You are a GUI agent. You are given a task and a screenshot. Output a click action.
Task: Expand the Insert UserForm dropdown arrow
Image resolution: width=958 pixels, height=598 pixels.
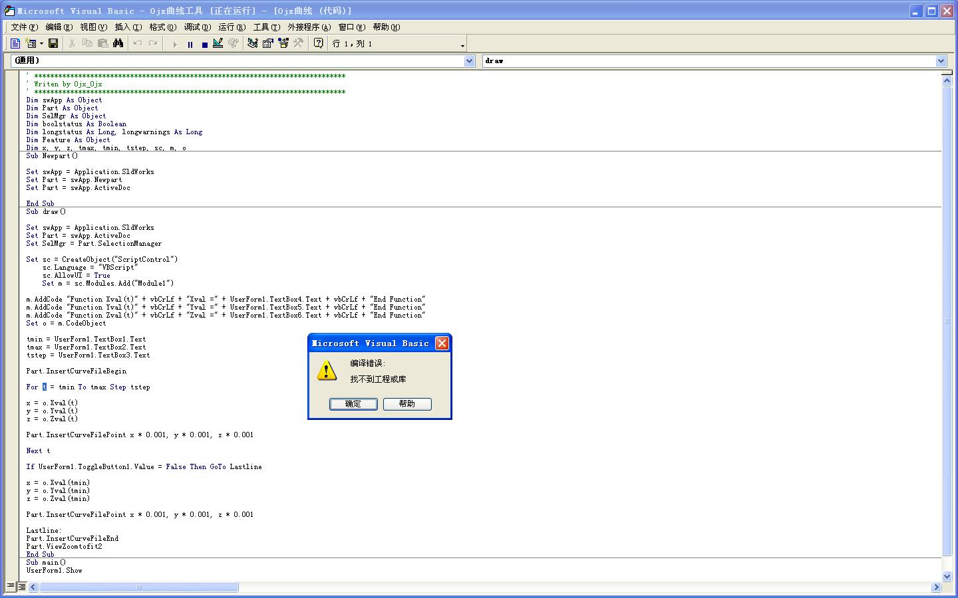point(41,43)
